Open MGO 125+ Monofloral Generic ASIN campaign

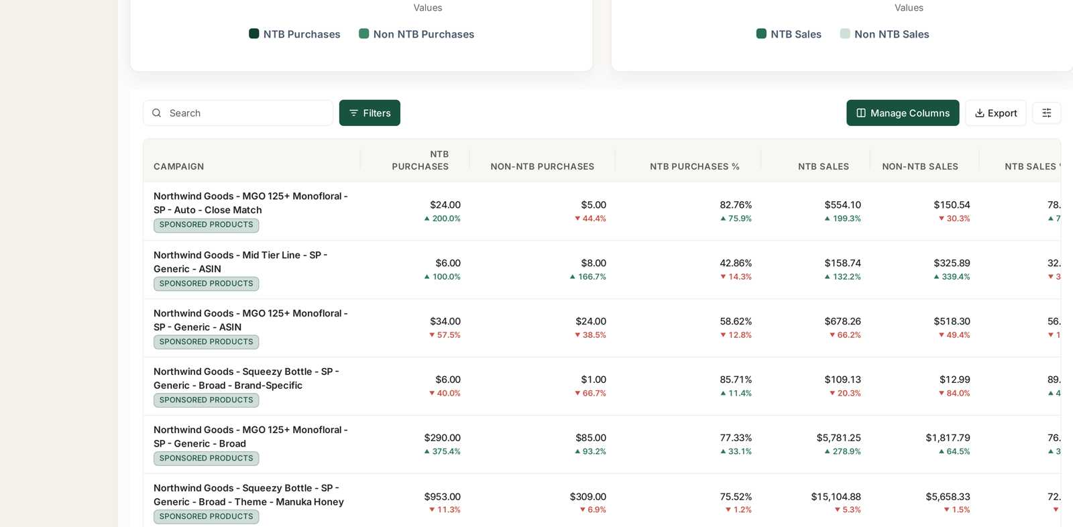251,320
